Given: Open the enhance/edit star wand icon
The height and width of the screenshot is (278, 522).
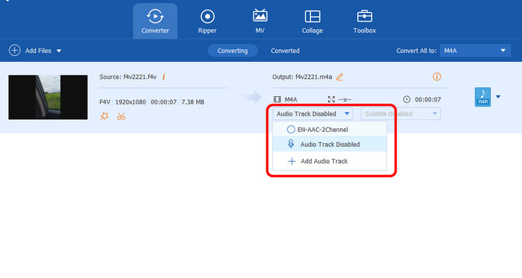Looking at the screenshot, I should point(104,116).
